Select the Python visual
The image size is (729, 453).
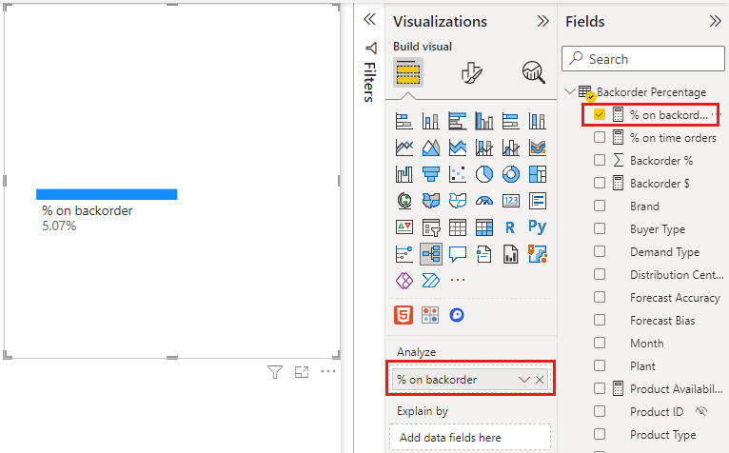click(x=538, y=226)
